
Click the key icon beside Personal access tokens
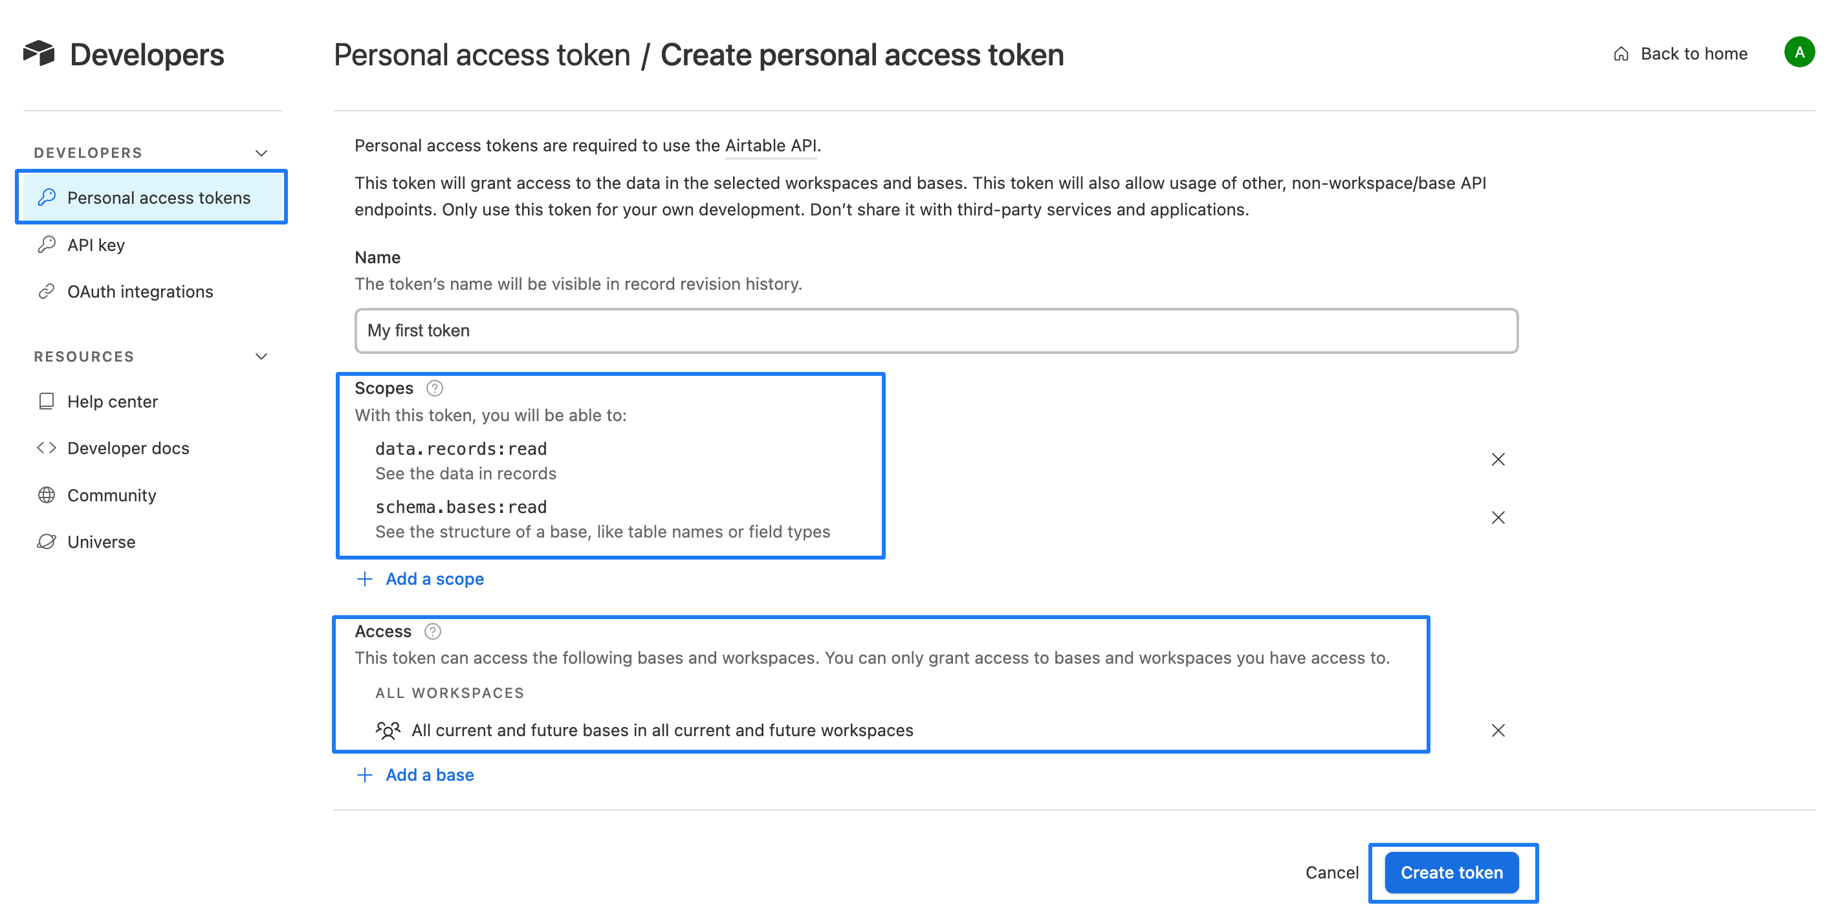47,197
